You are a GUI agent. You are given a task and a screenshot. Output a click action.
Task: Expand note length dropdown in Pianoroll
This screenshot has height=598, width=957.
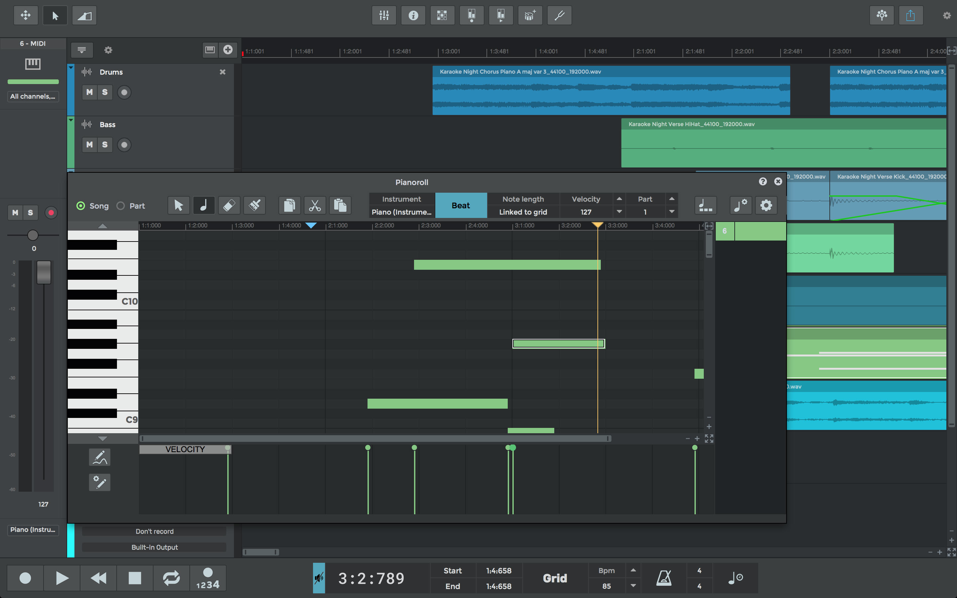coord(523,212)
